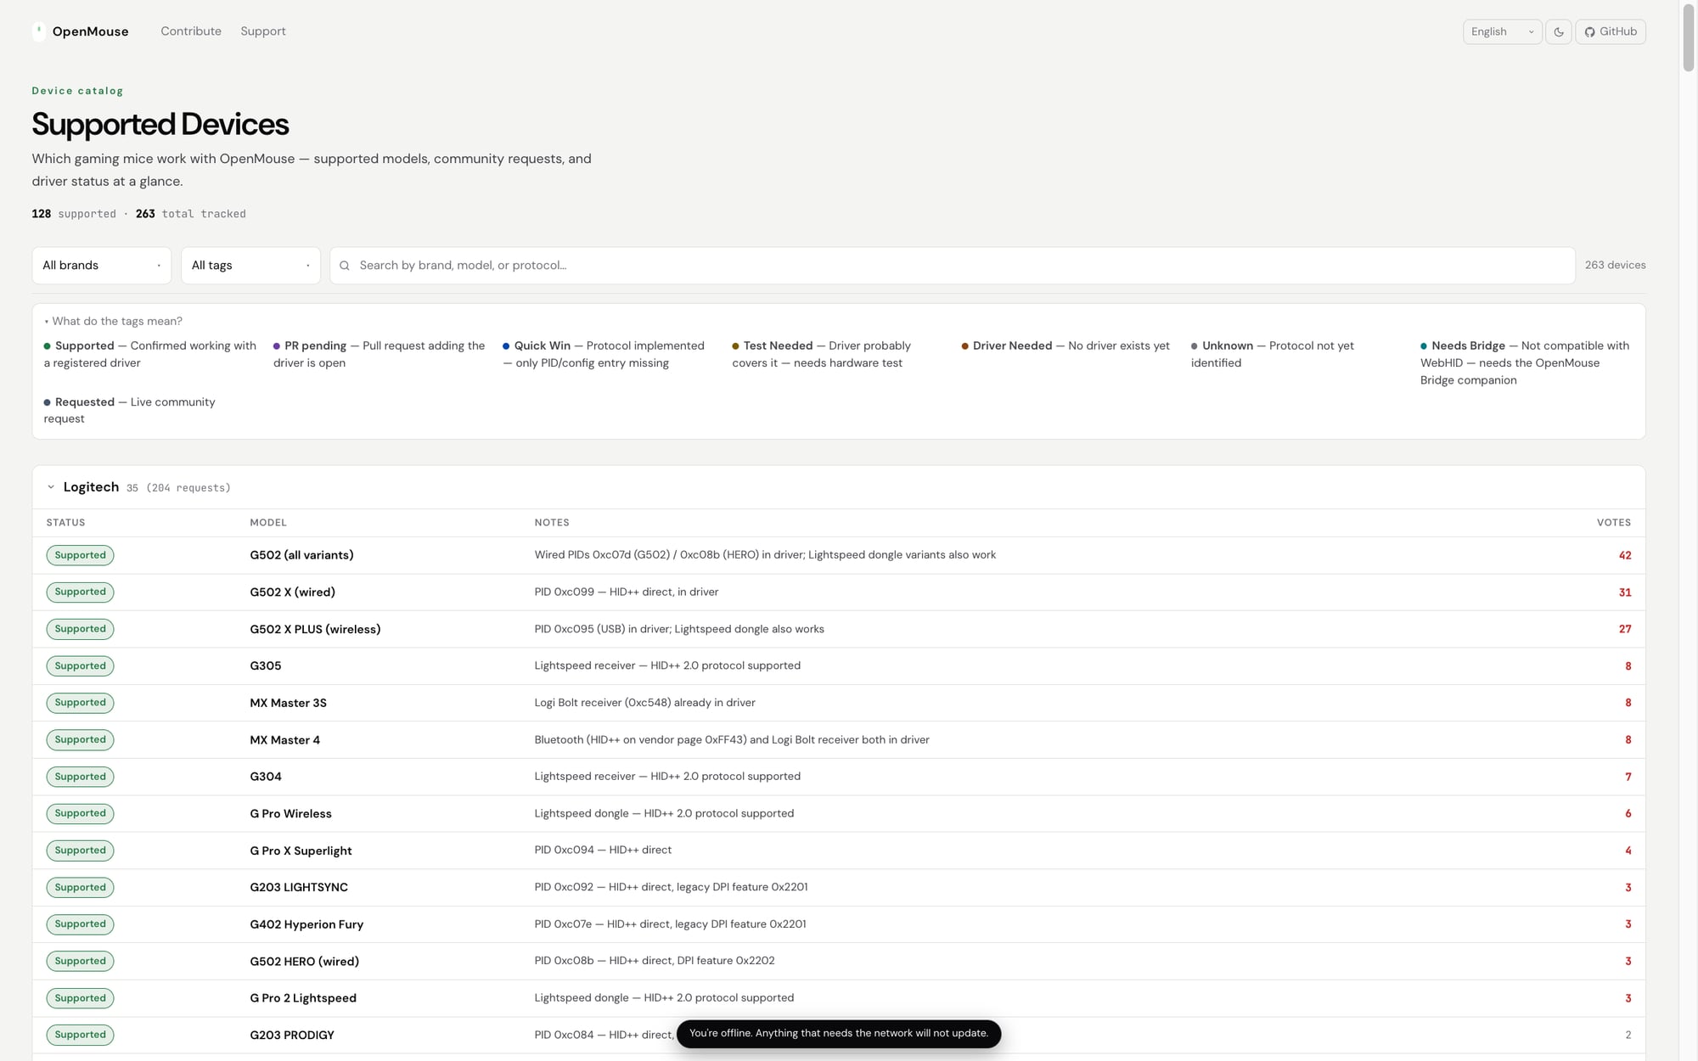Click the "Quick Win" legend entry
The image size is (1698, 1061).
tap(604, 355)
